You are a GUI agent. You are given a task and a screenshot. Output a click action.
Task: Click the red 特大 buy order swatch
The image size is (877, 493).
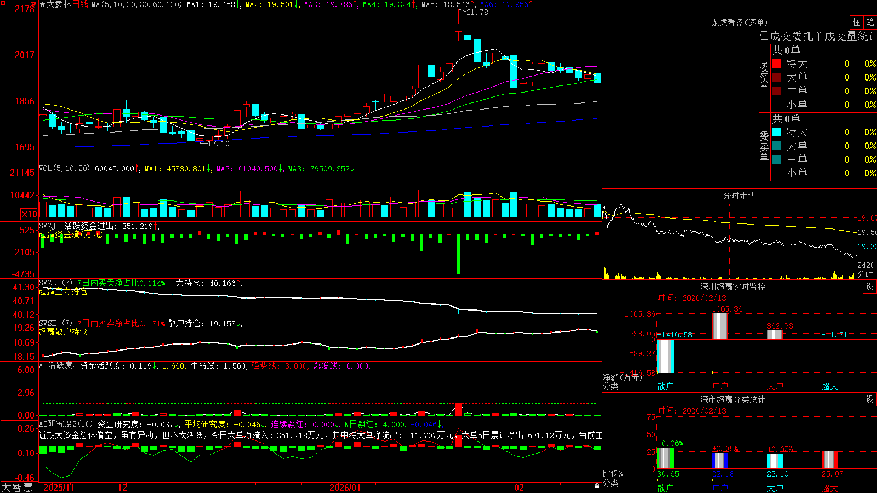776,64
